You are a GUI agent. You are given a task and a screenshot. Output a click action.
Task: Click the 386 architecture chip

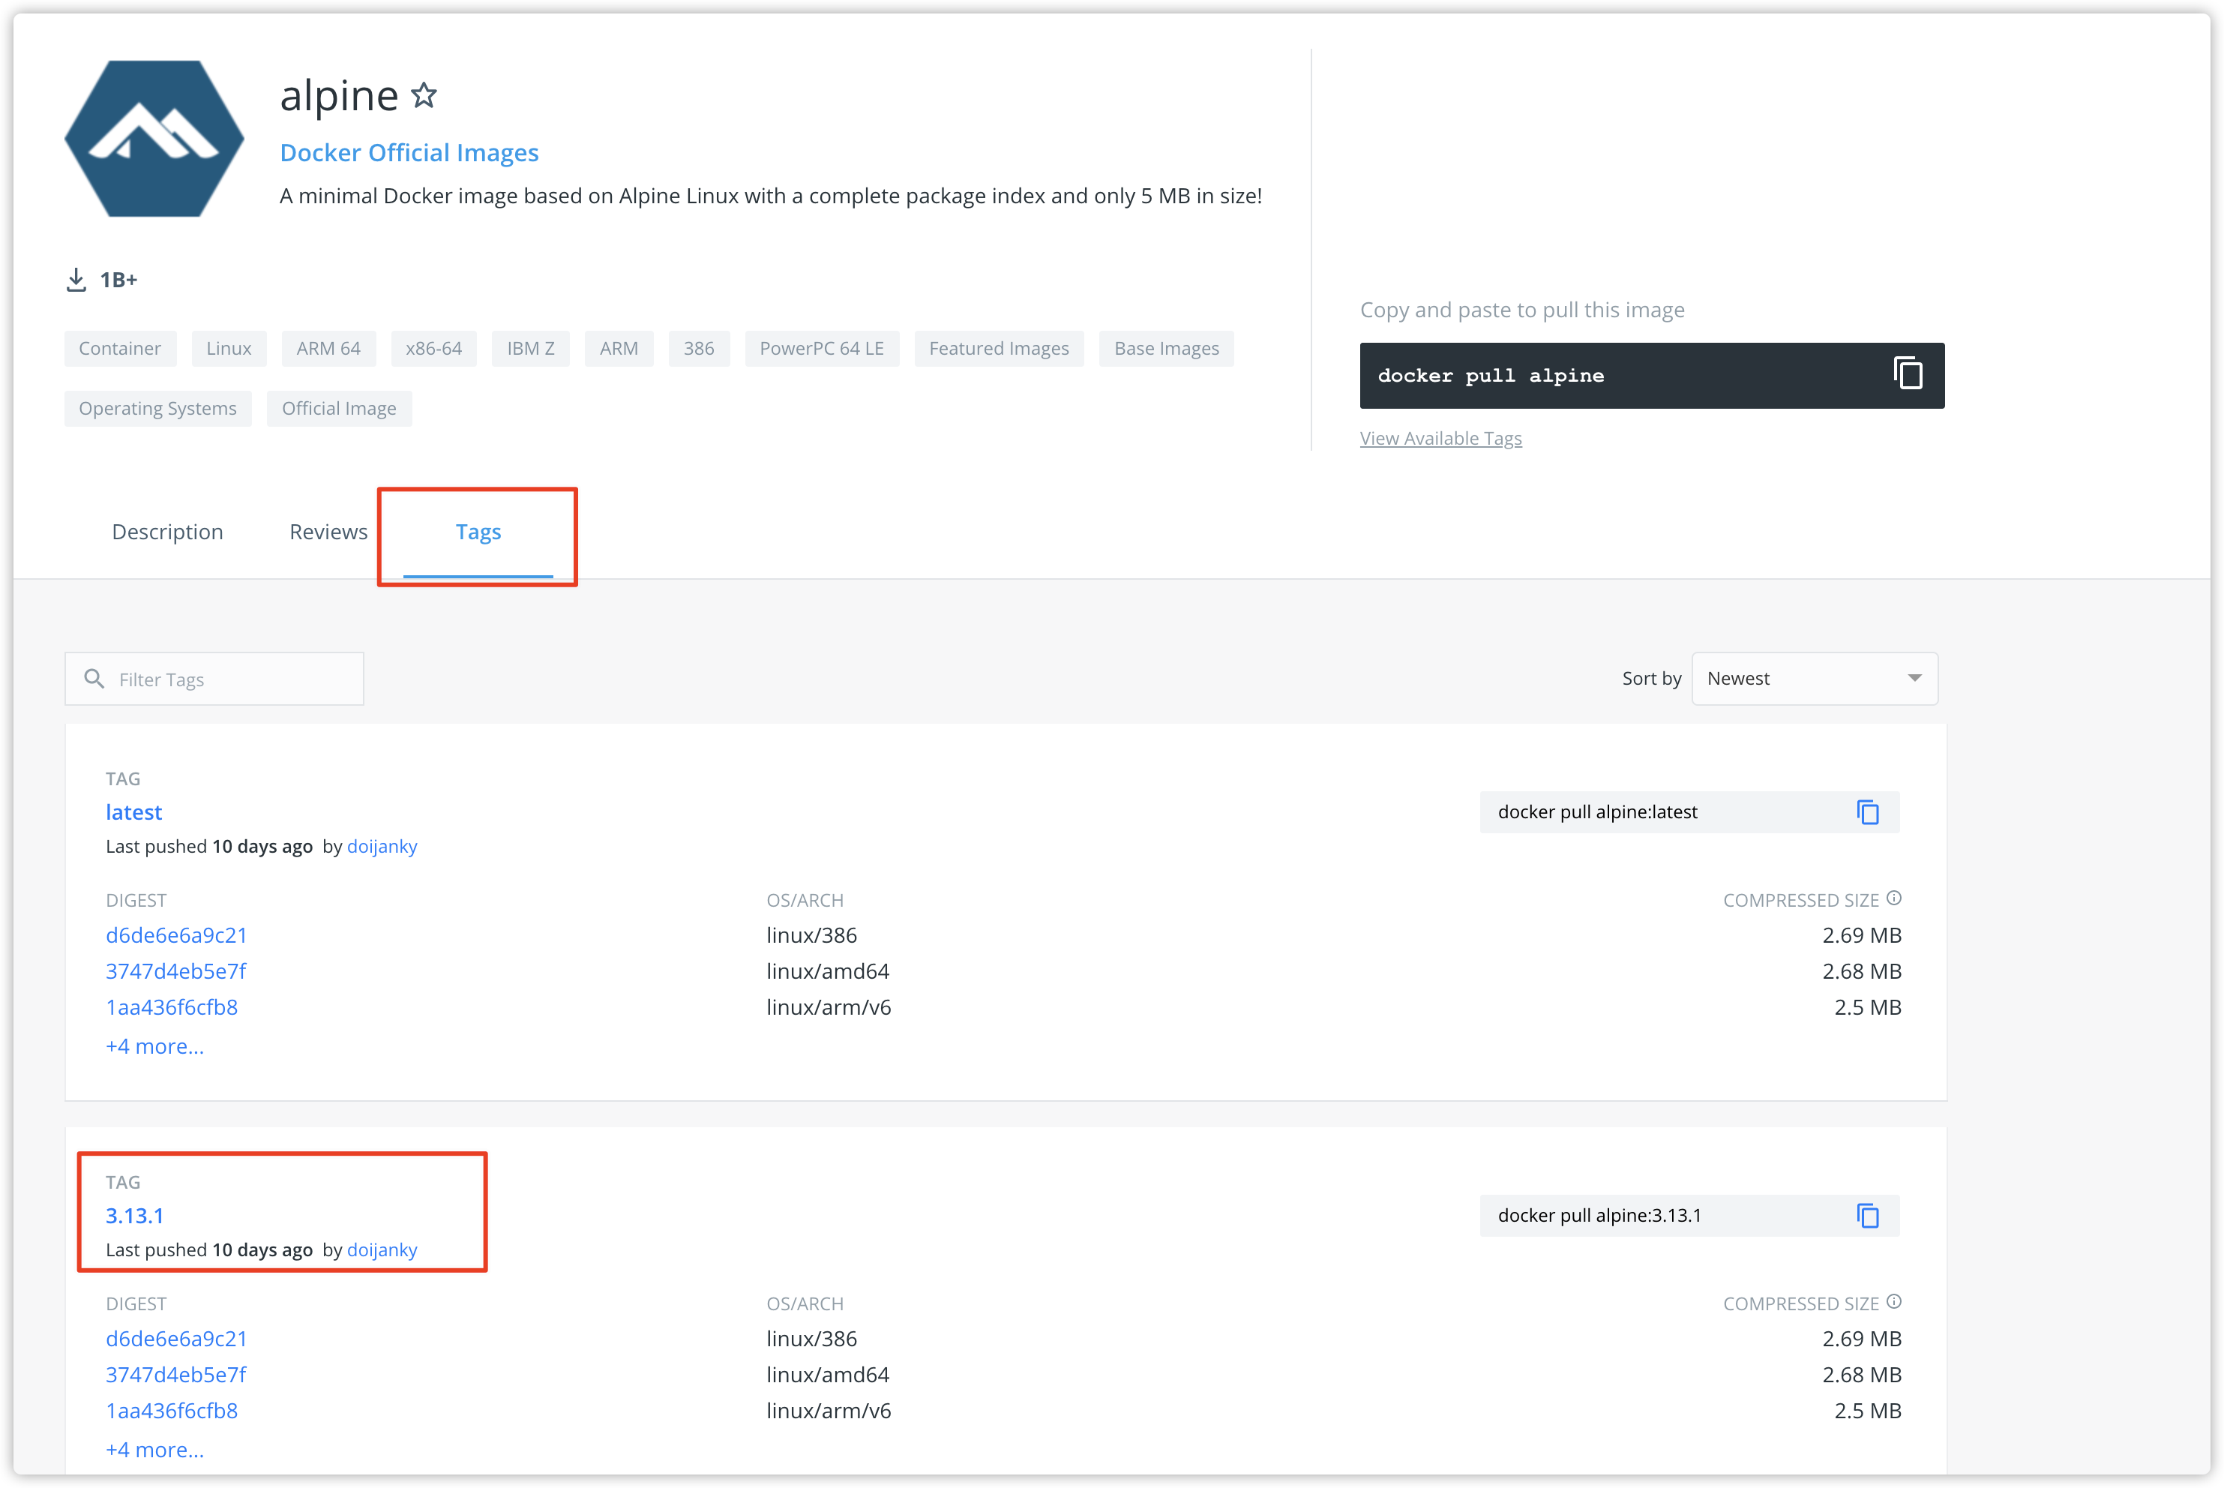[700, 348]
